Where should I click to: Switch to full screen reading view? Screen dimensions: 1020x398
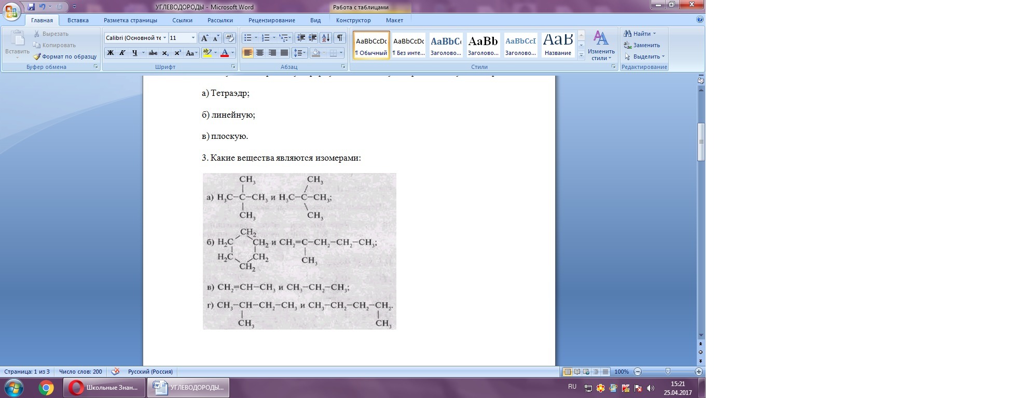pyautogui.click(x=577, y=372)
